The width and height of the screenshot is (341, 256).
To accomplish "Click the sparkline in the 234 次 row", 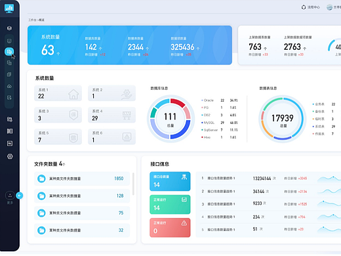I will tap(329, 217).
